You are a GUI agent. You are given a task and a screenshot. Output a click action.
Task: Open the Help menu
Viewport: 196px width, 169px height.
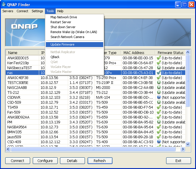tap(60, 11)
